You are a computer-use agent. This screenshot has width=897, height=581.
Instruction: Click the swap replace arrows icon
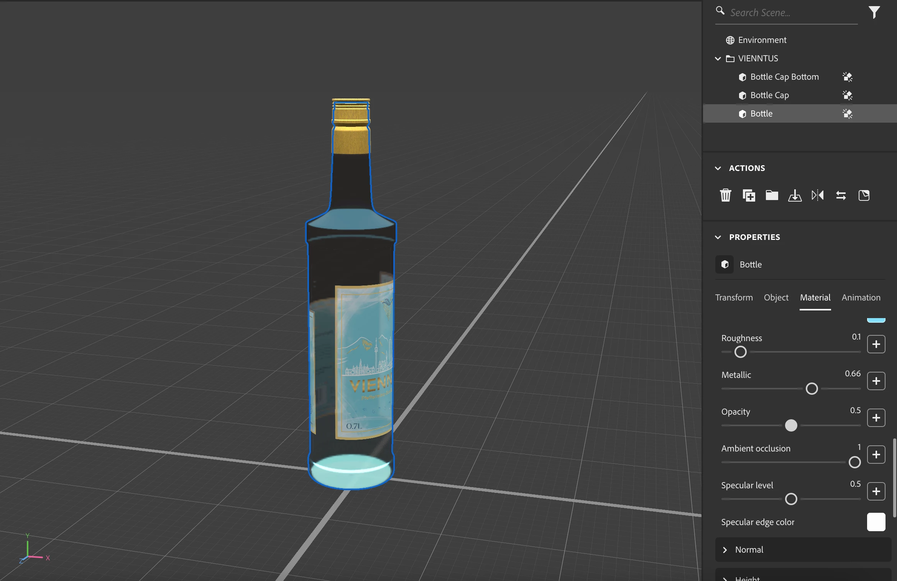pyautogui.click(x=841, y=195)
